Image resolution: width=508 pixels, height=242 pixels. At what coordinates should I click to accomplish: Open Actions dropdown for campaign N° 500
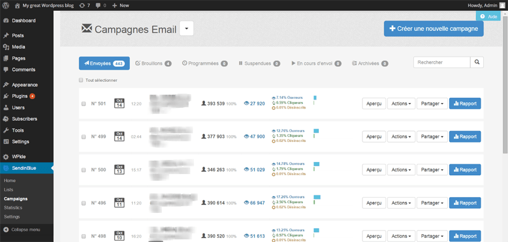tap(401, 170)
